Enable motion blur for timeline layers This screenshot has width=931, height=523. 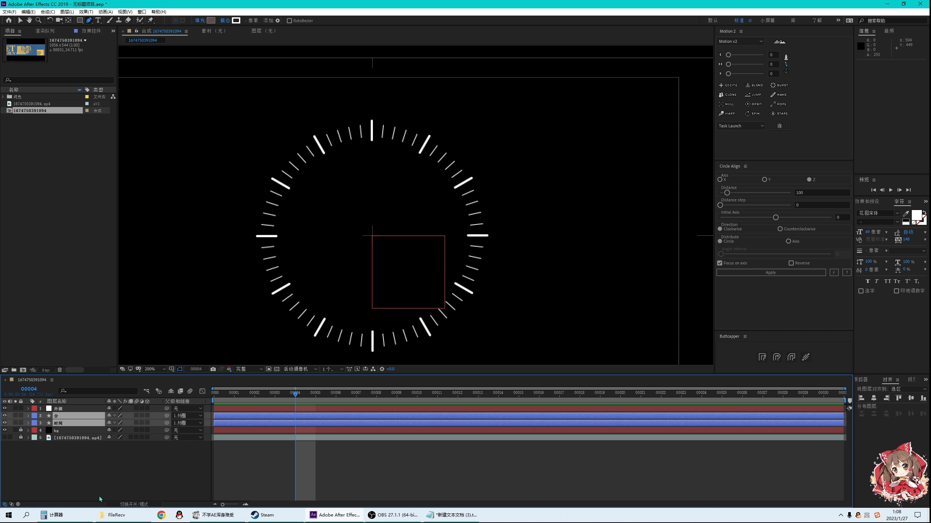pyautogui.click(x=190, y=391)
